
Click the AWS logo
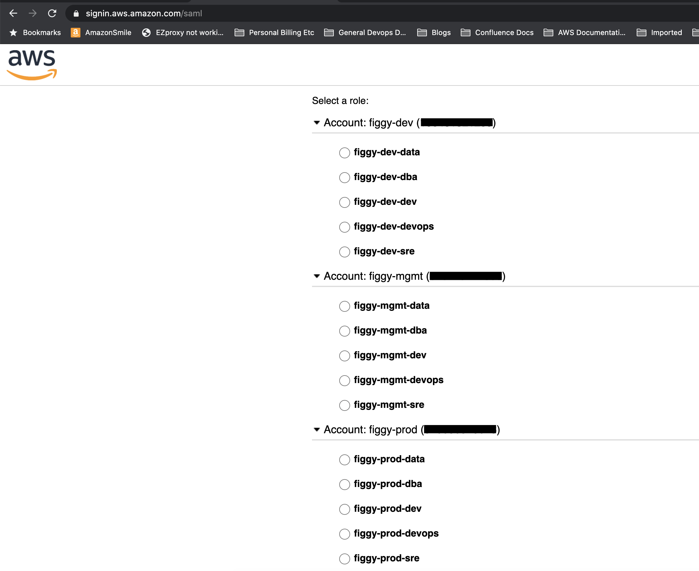click(x=32, y=63)
